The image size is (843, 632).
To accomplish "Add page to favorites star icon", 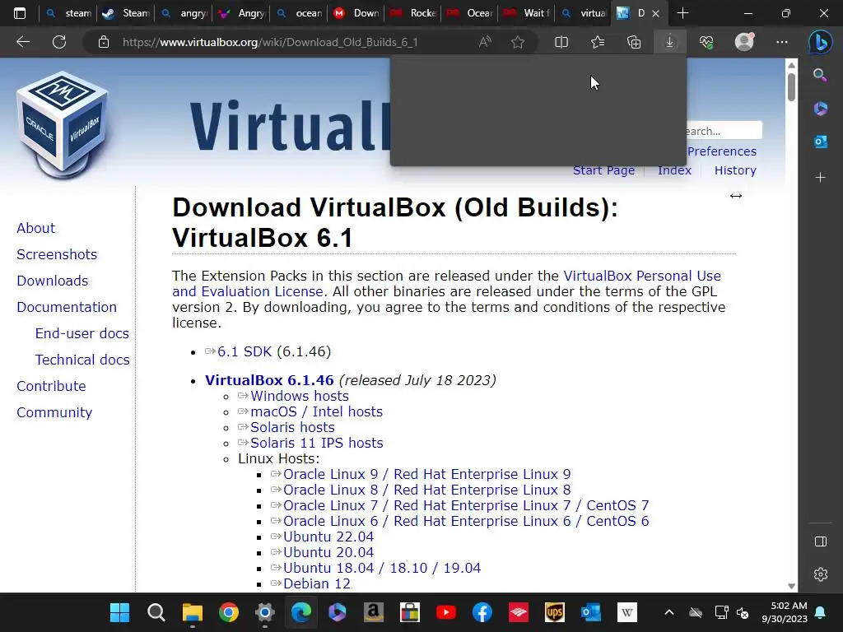I will tap(518, 42).
